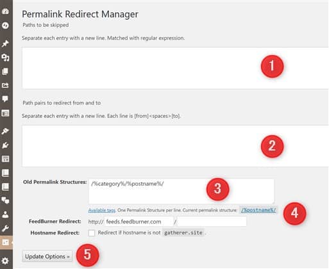
Task: Select the highlighted Settings sidebar icon
Action: [6, 242]
